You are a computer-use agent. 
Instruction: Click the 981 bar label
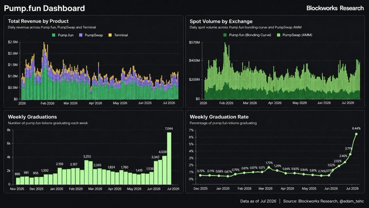[26, 173]
